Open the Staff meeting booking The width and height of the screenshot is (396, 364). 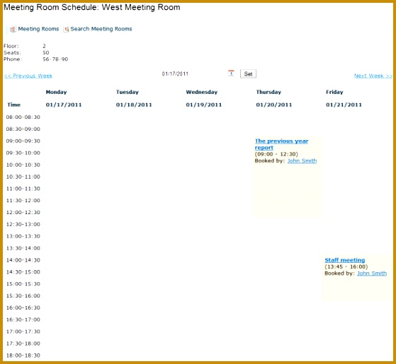coord(344,260)
